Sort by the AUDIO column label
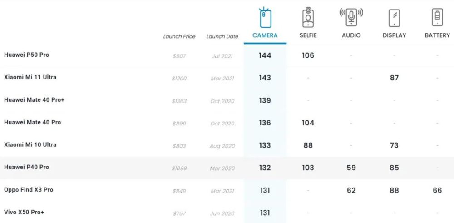 coord(351,35)
